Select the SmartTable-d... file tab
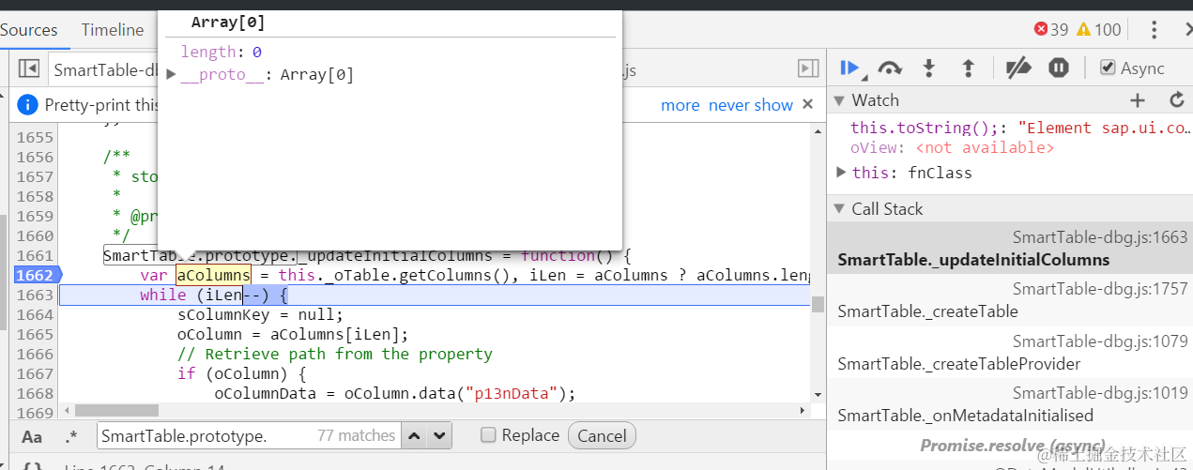1193x470 pixels. 105,69
